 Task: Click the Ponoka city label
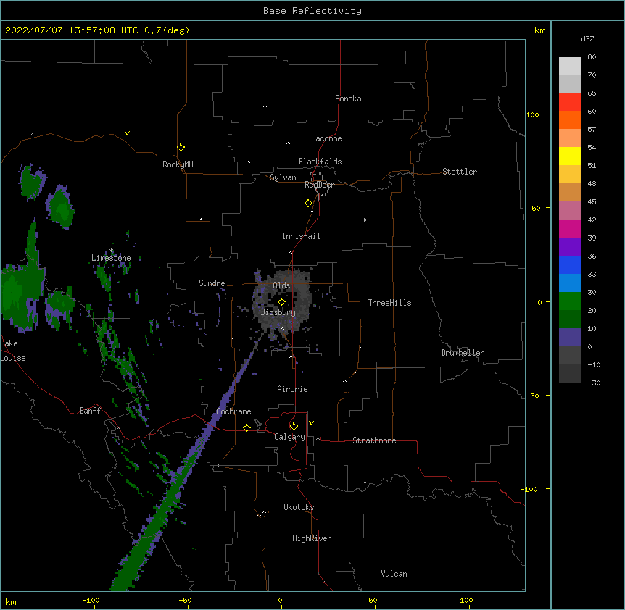348,99
